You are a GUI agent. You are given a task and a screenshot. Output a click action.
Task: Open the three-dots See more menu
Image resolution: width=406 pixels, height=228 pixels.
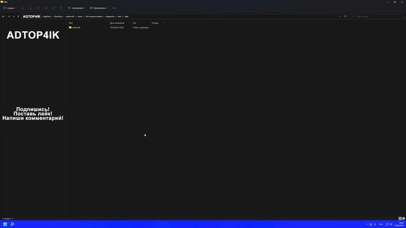point(114,8)
